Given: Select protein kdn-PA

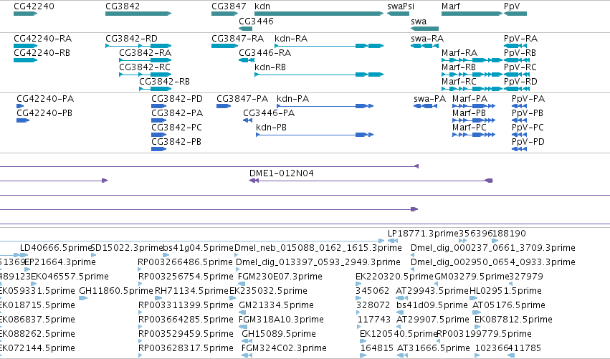Looking at the screenshot, I should [325, 106].
